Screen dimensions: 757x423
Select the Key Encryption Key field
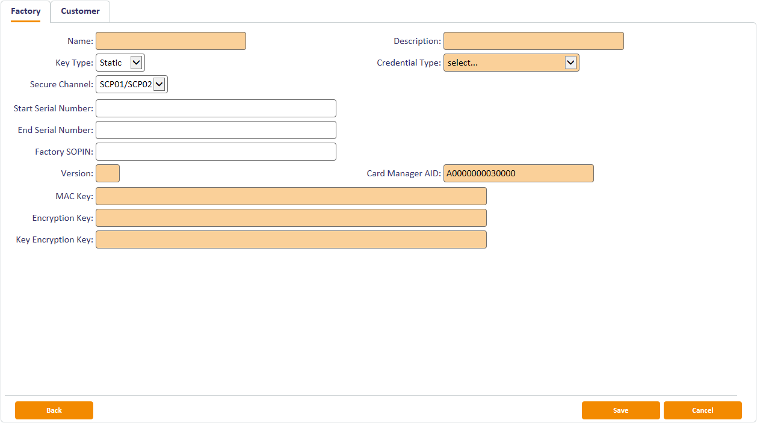coord(291,239)
